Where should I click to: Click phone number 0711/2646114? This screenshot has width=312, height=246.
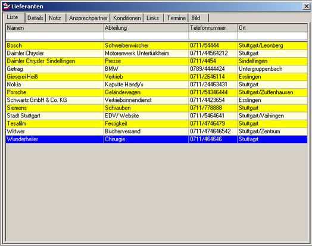213,77
